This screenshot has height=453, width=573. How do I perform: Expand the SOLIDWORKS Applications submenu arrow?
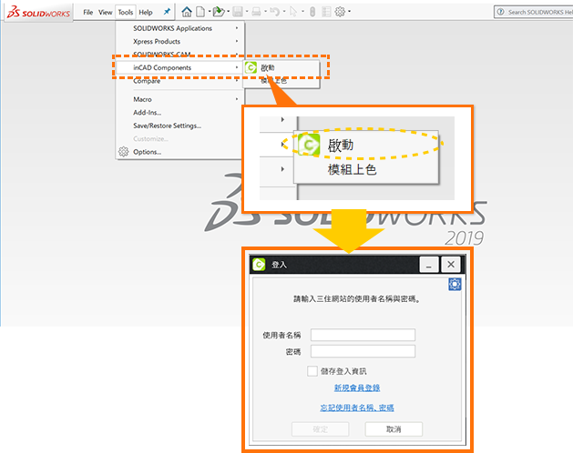(x=237, y=28)
